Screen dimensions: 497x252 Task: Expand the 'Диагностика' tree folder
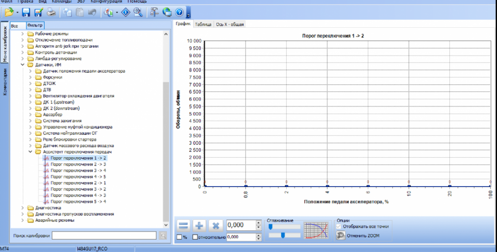pyautogui.click(x=22, y=208)
